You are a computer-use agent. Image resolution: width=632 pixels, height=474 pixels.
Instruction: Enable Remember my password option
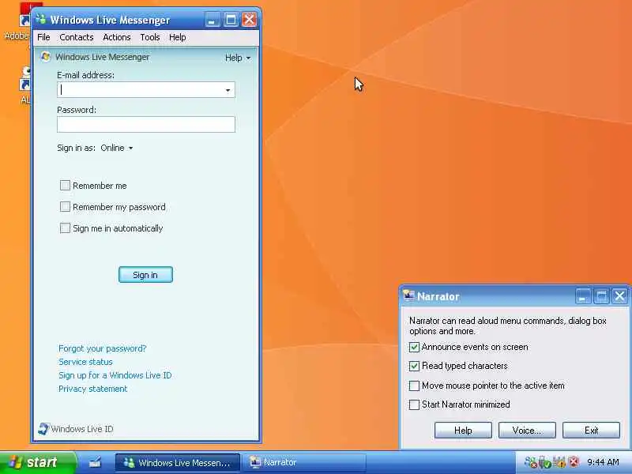[65, 207]
